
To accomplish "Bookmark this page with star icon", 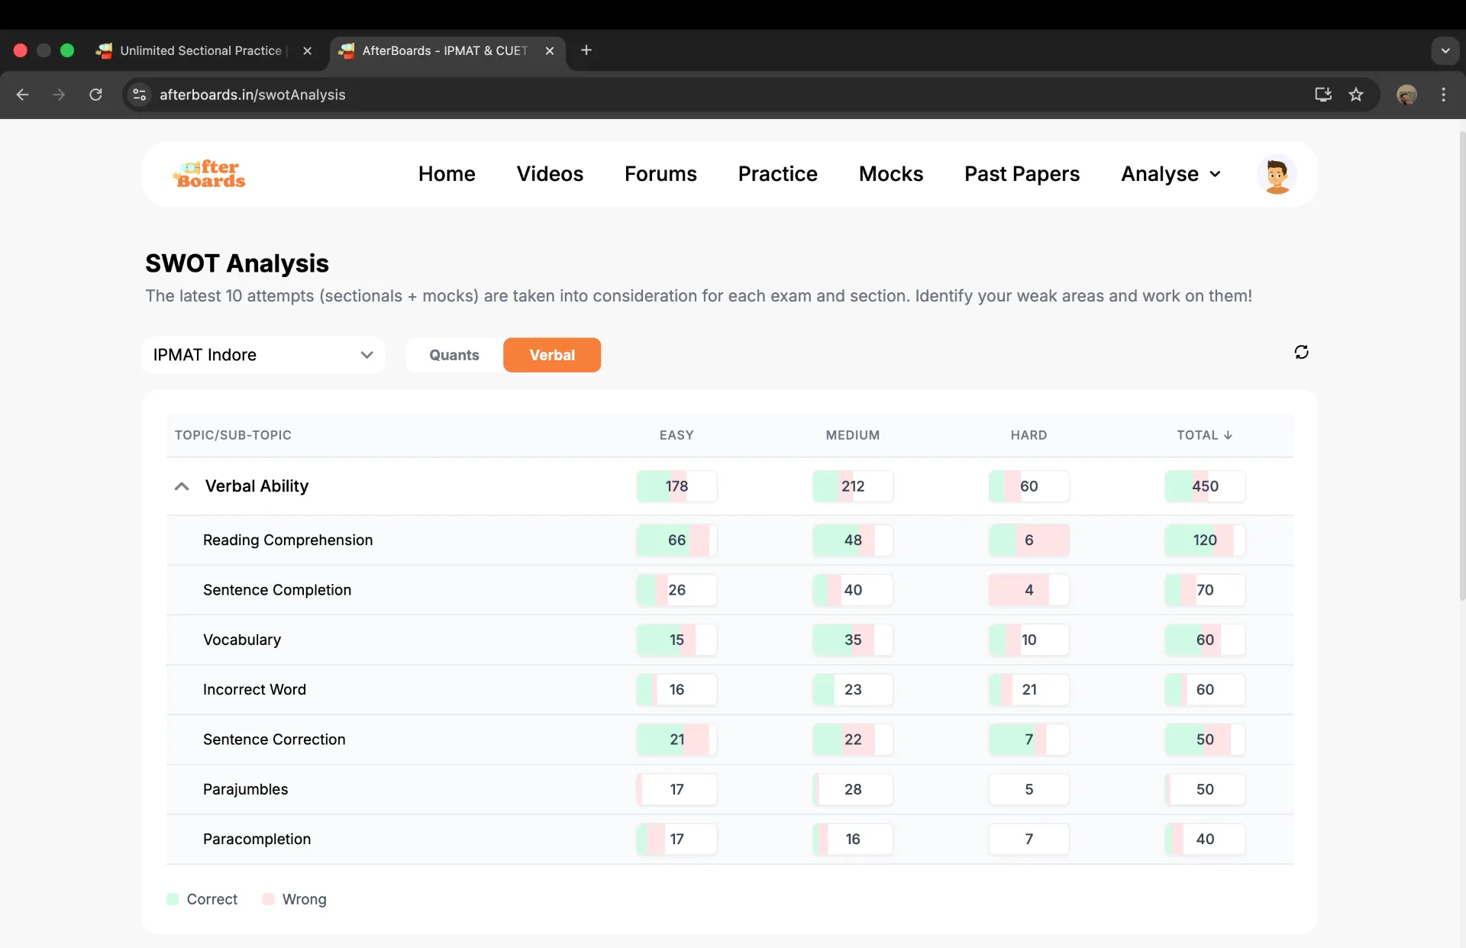I will [x=1356, y=95].
